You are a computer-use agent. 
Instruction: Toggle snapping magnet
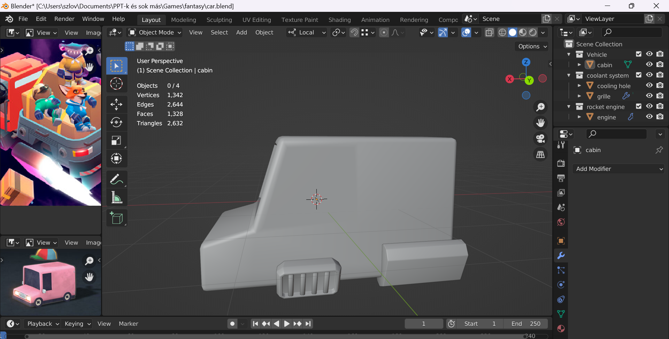pyautogui.click(x=354, y=32)
